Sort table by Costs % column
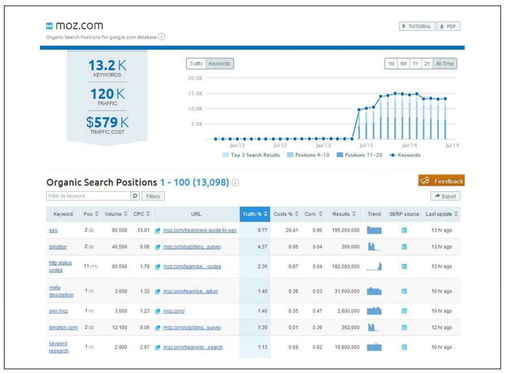Image resolution: width=505 pixels, height=373 pixels. tap(286, 214)
